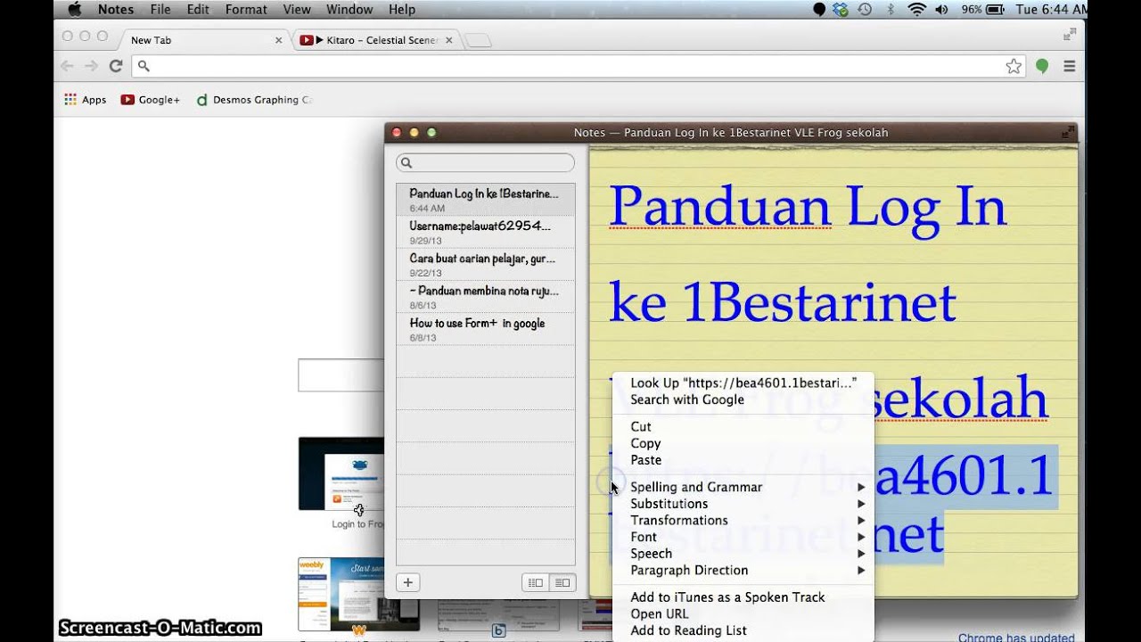
Task: Expand the Spelling and Grammar submenu
Action: 743,487
